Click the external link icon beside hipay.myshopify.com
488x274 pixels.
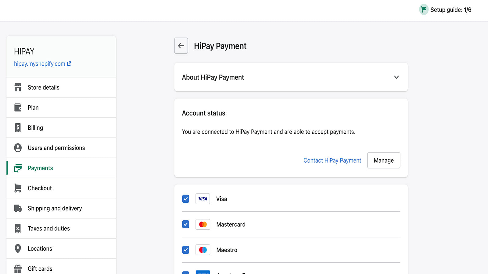[69, 64]
